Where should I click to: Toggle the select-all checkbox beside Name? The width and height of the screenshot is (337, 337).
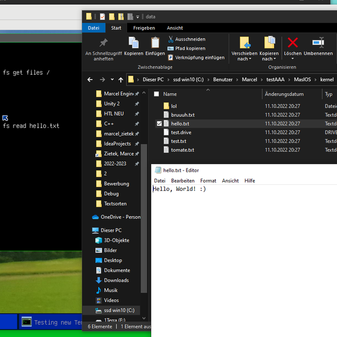[157, 94]
